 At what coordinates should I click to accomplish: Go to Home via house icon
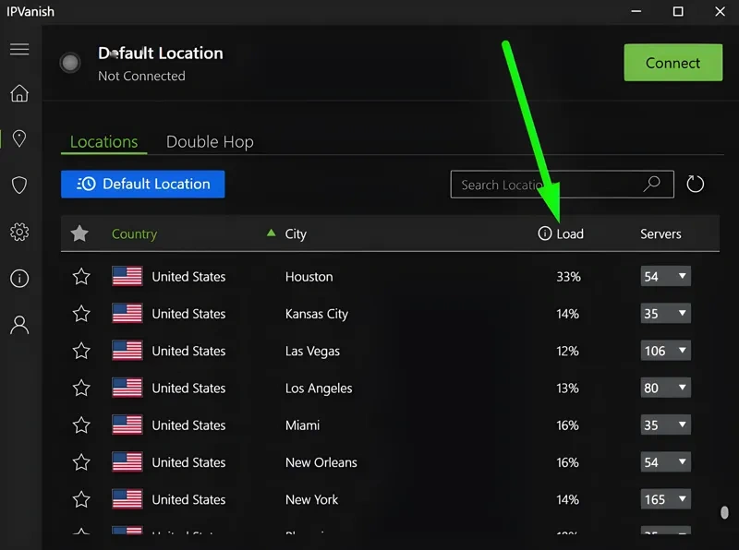coord(19,93)
